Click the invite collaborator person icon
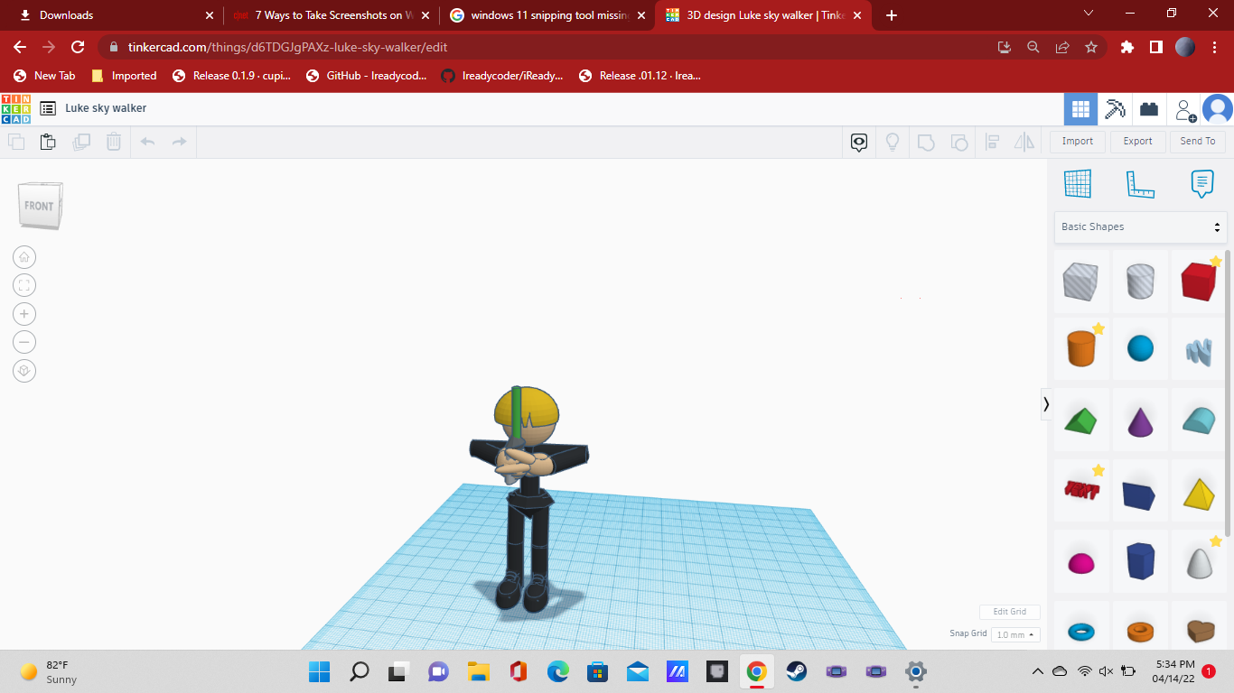Screen dimensions: 1234x693 pyautogui.click(x=1184, y=110)
